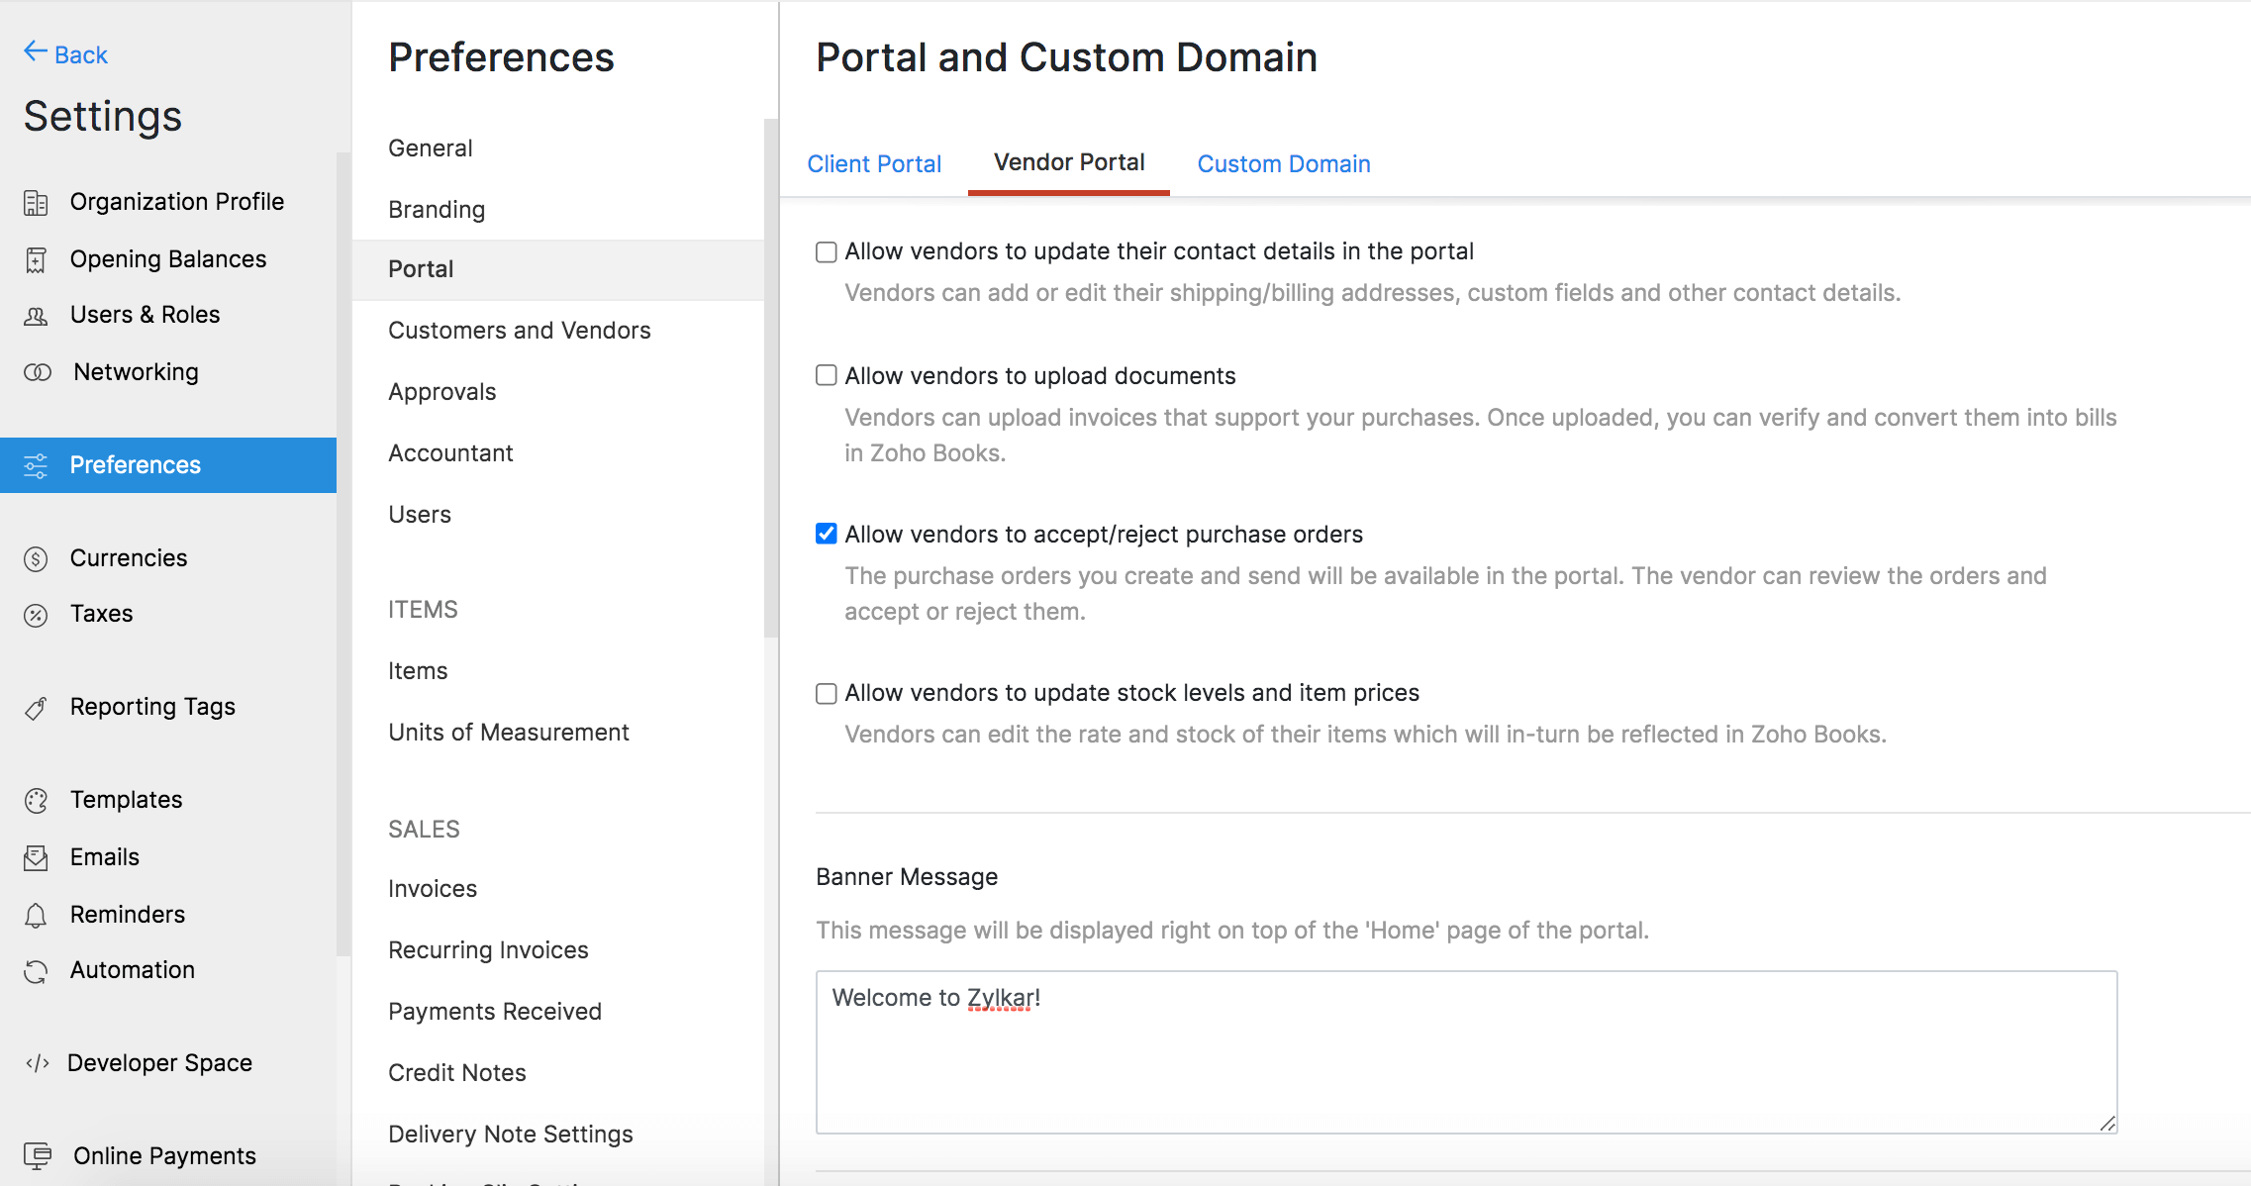Enable vendors to update their contact details

(x=826, y=251)
